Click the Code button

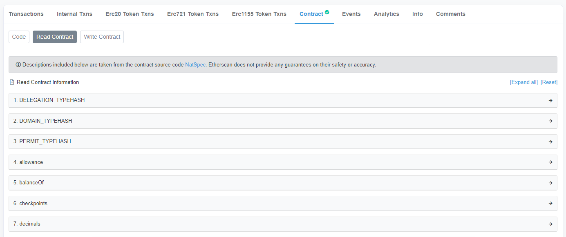click(x=19, y=37)
